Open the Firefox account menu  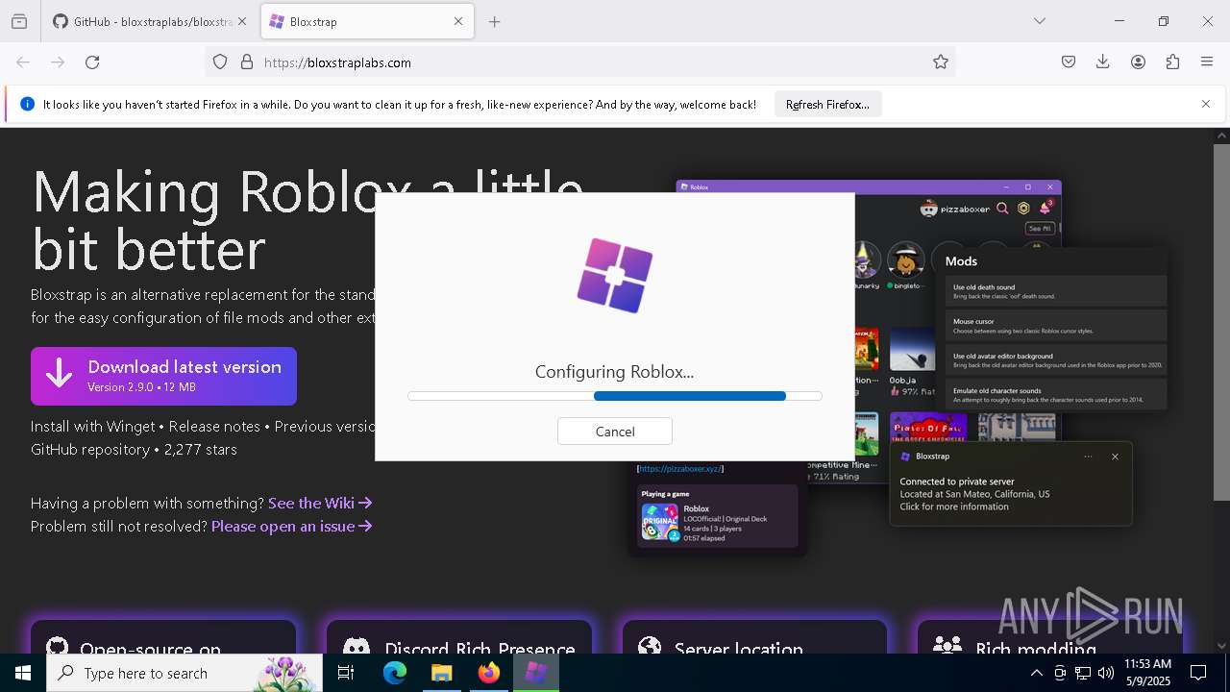(x=1138, y=62)
